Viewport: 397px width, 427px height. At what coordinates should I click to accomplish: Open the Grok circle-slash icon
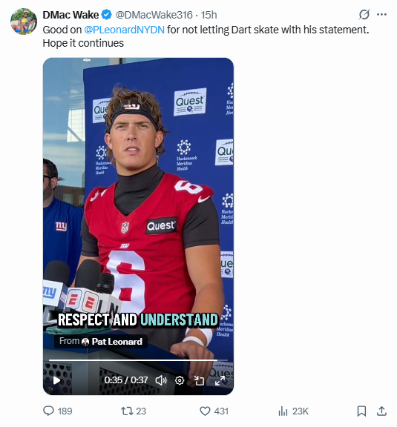coord(364,14)
